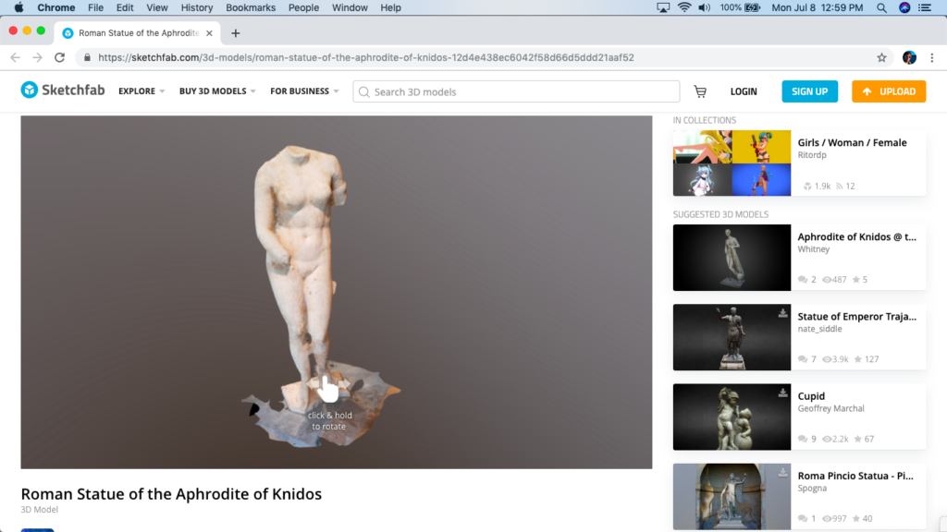
Task: Open the volume control menu
Action: click(704, 7)
